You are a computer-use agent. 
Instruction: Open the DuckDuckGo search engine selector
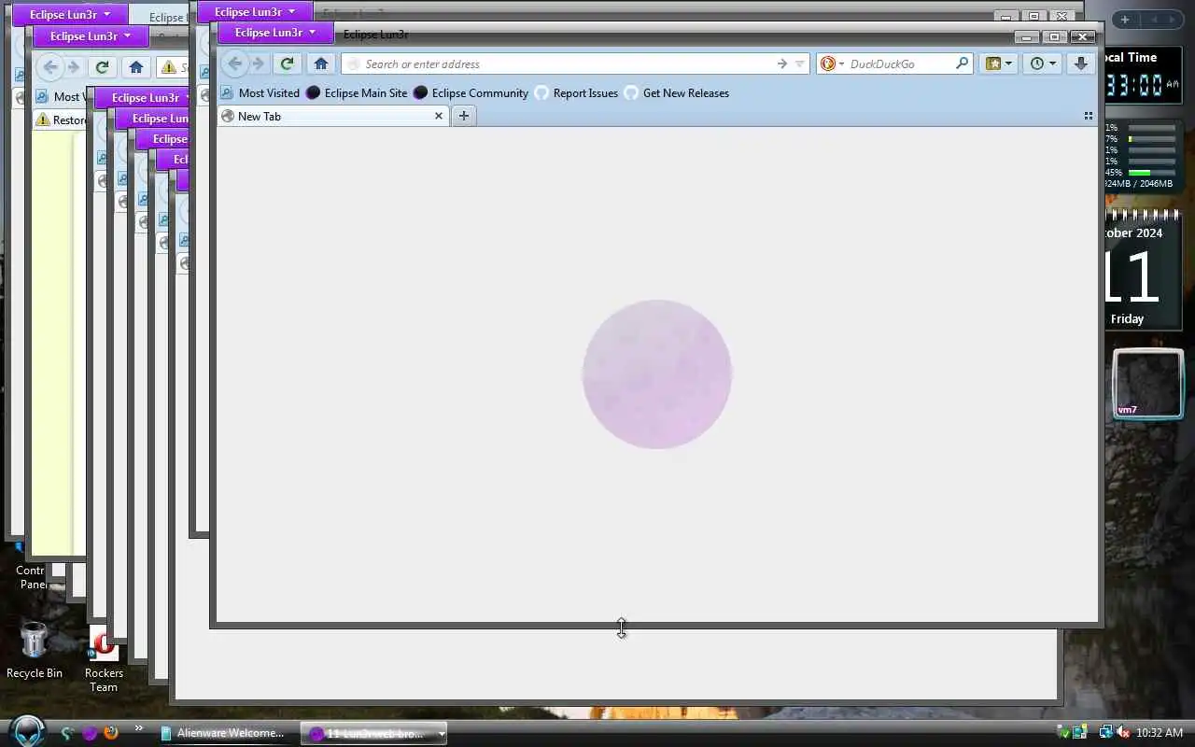pos(832,63)
